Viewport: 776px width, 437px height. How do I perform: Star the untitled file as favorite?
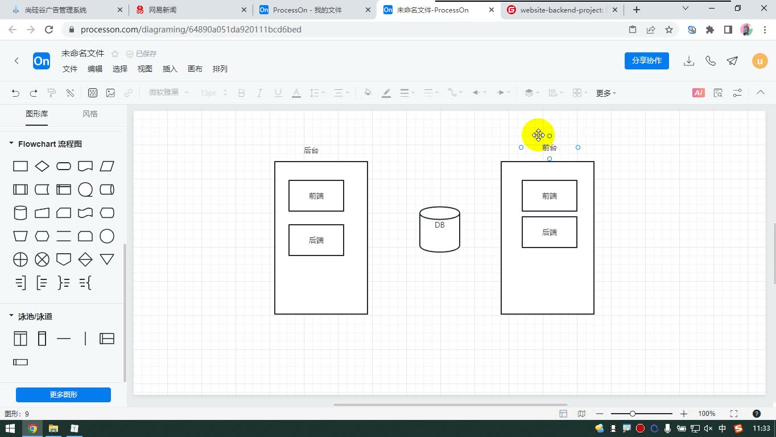[115, 53]
